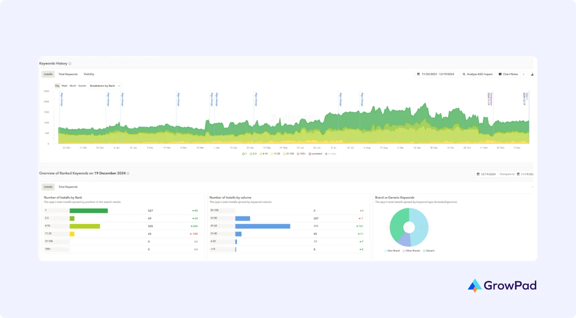Toggle Other Brands in donut chart legend
The width and height of the screenshot is (576, 318).
tap(411, 251)
